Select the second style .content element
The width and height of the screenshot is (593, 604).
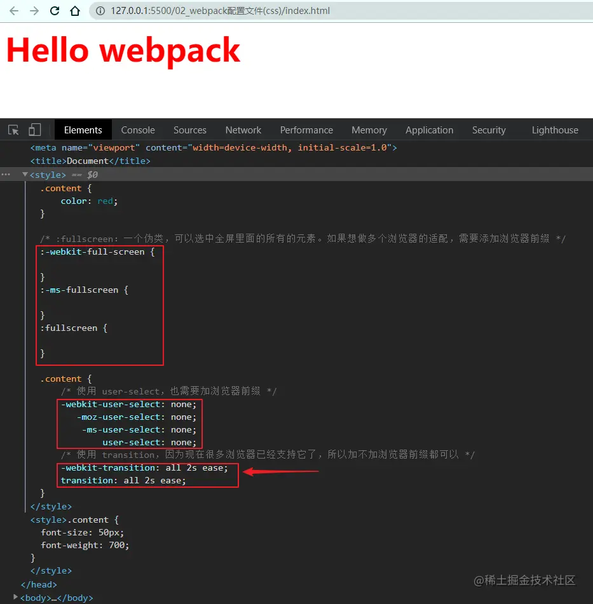[74, 520]
